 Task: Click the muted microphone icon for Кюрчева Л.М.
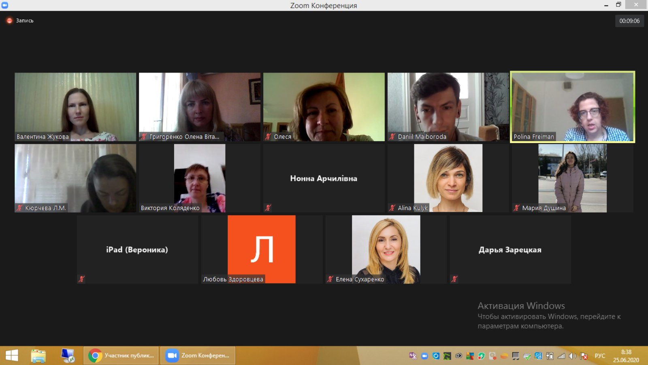click(19, 208)
